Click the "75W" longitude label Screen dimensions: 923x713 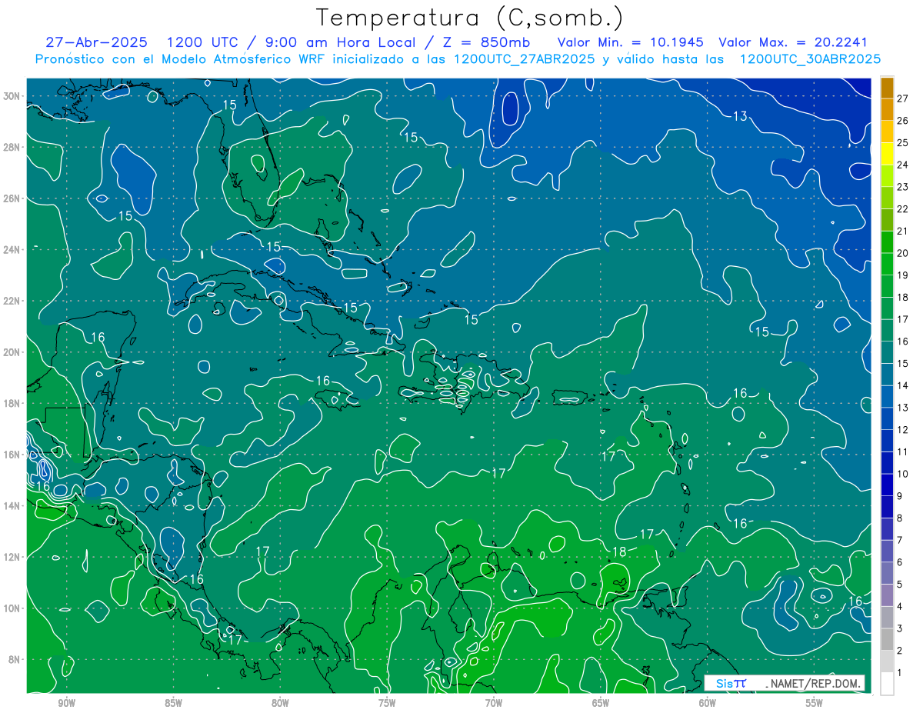click(x=387, y=703)
